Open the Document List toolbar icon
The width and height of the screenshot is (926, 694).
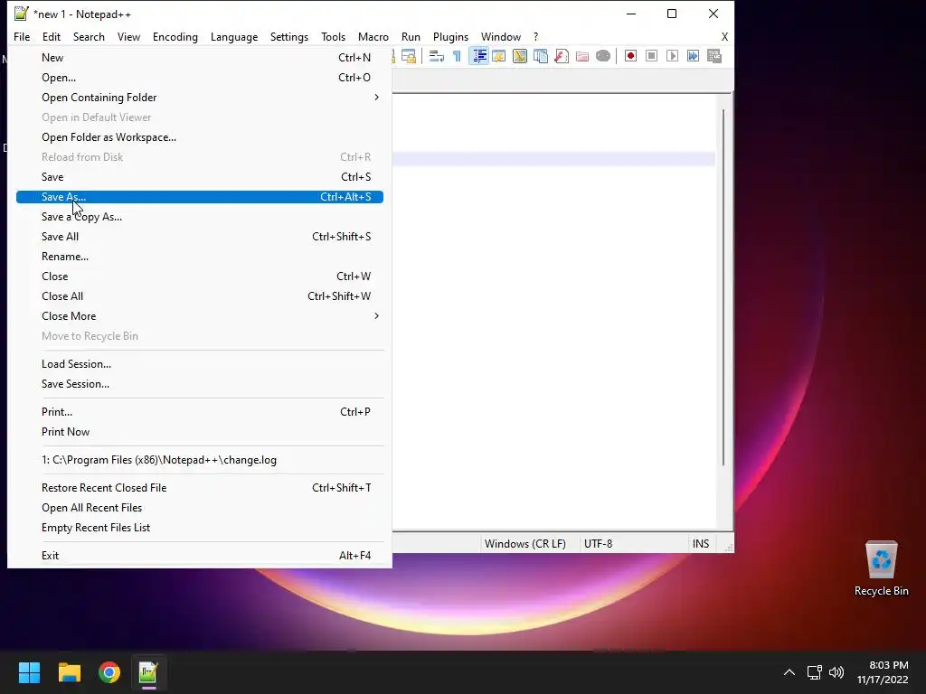click(541, 56)
